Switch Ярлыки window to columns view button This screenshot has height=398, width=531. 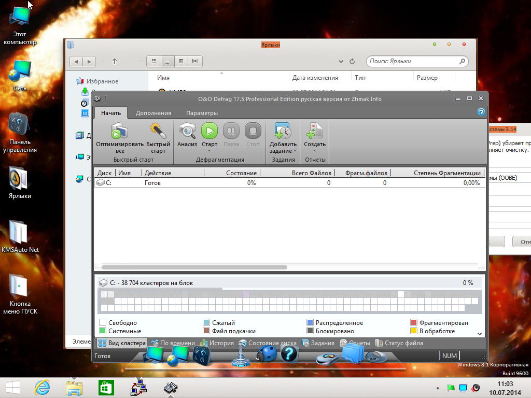pyautogui.click(x=181, y=61)
